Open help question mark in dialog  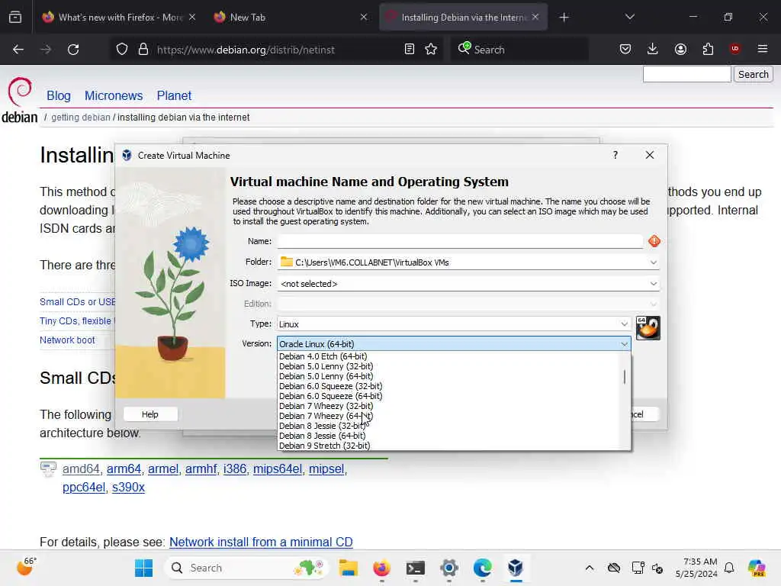[615, 155]
